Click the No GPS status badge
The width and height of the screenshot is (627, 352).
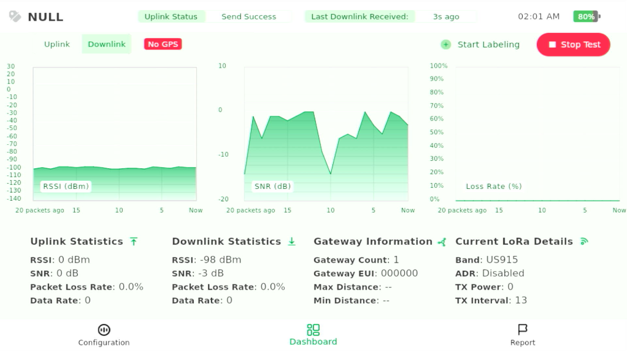pyautogui.click(x=163, y=44)
